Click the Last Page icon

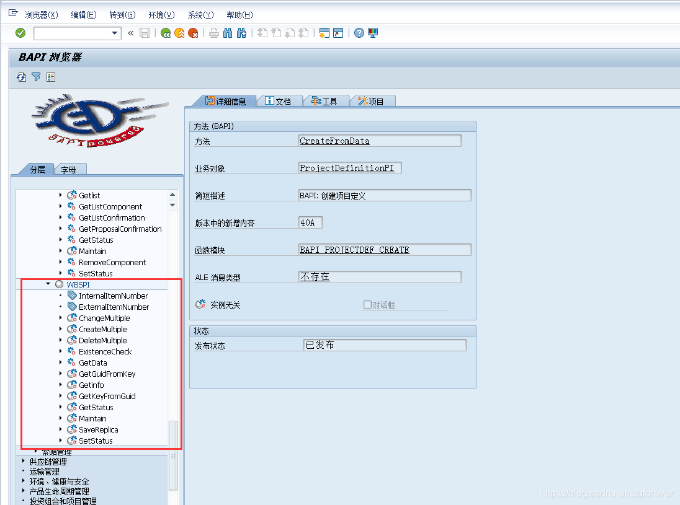(x=304, y=33)
